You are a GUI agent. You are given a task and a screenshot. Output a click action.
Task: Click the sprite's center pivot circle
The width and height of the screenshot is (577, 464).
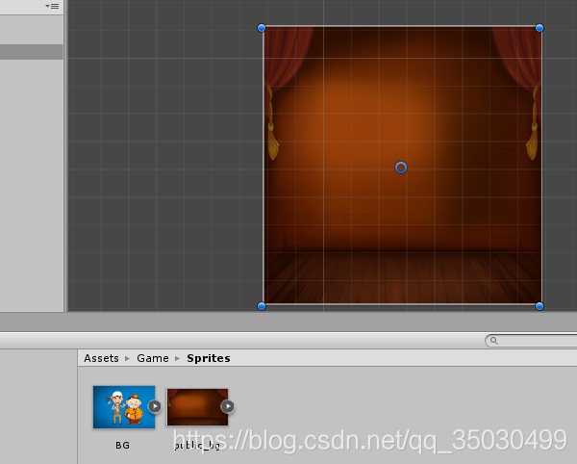tap(401, 168)
